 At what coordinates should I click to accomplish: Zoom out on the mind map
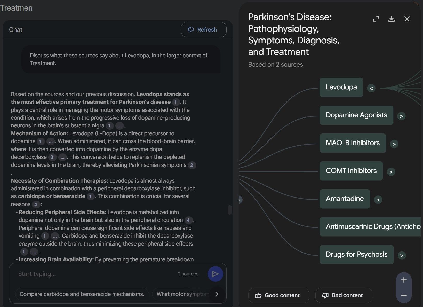(x=404, y=295)
